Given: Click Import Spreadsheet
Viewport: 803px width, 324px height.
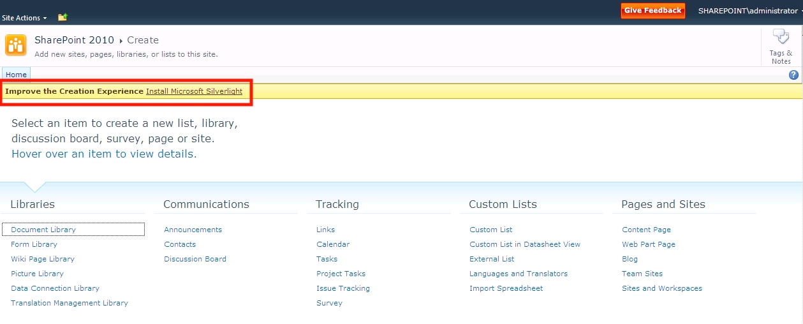Looking at the screenshot, I should tap(506, 288).
